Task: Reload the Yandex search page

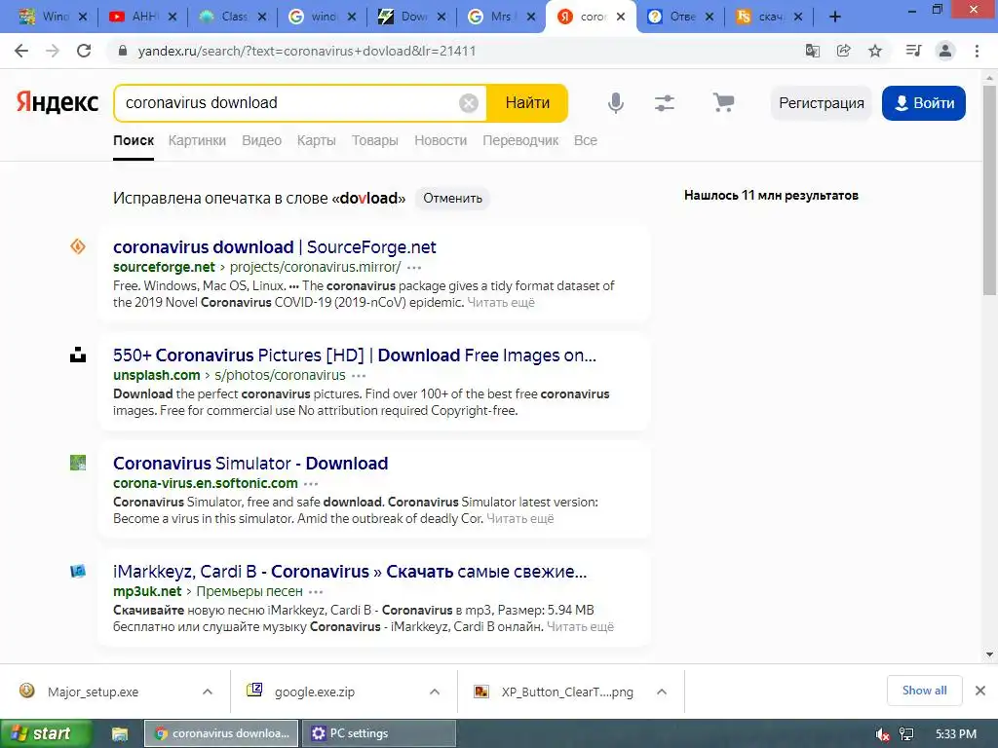Action: 84,51
